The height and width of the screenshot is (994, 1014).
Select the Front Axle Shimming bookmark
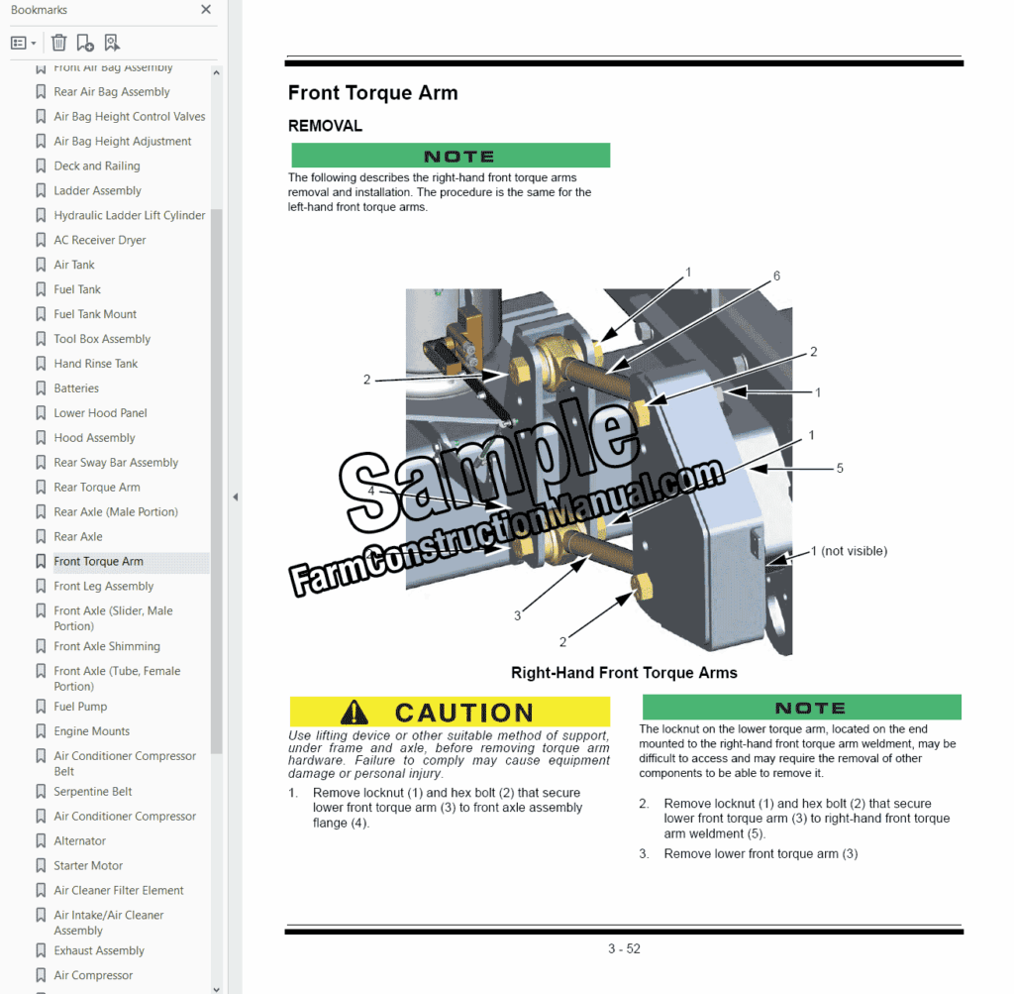[107, 646]
